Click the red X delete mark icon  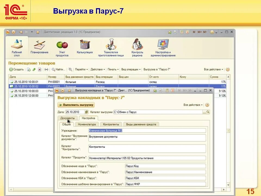(x=39, y=69)
